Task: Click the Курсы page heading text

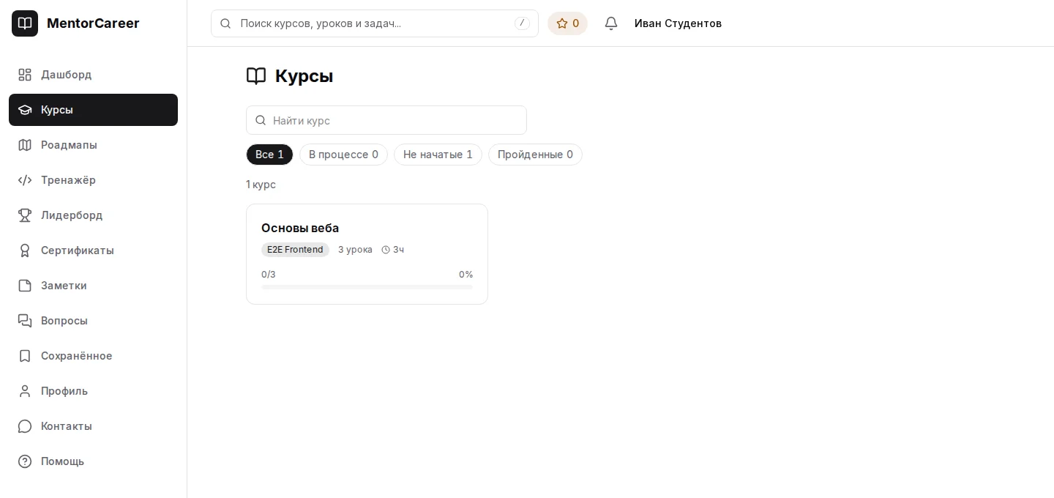Action: click(x=304, y=76)
